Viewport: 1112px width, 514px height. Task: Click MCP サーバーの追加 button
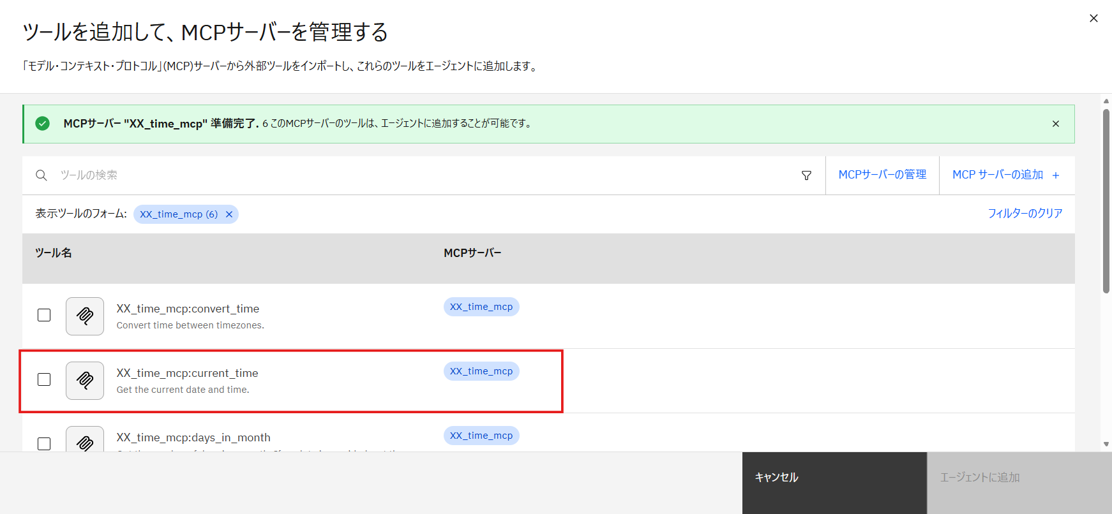(1006, 175)
